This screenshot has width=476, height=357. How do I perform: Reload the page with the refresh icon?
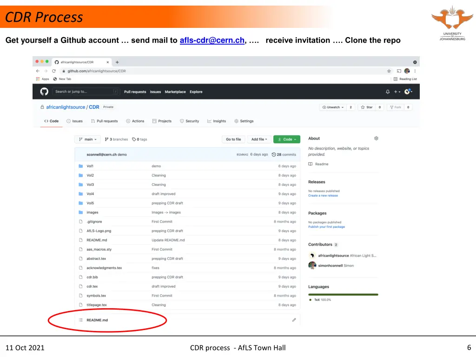[x=54, y=71]
